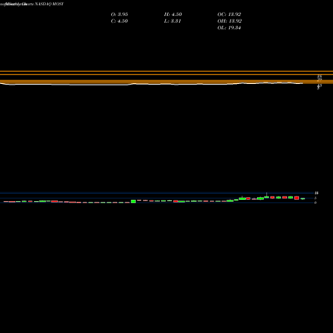The height and width of the screenshot is (333, 333).
Task: Click the '0' price axis label
Action: pyautogui.click(x=315, y=202)
